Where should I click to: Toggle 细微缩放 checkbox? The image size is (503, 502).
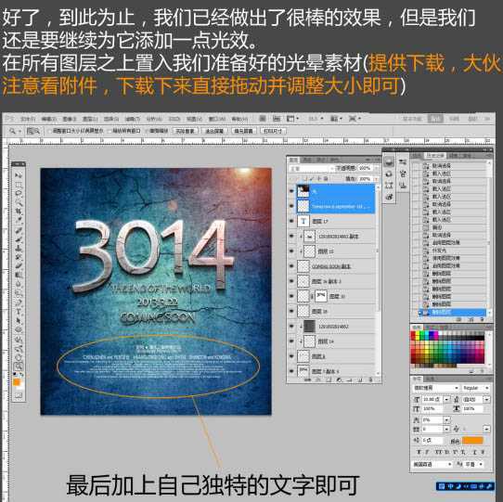[x=148, y=131]
